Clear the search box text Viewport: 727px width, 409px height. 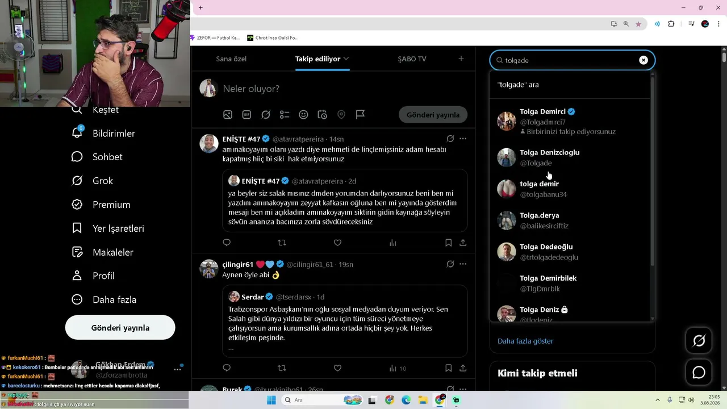(644, 60)
